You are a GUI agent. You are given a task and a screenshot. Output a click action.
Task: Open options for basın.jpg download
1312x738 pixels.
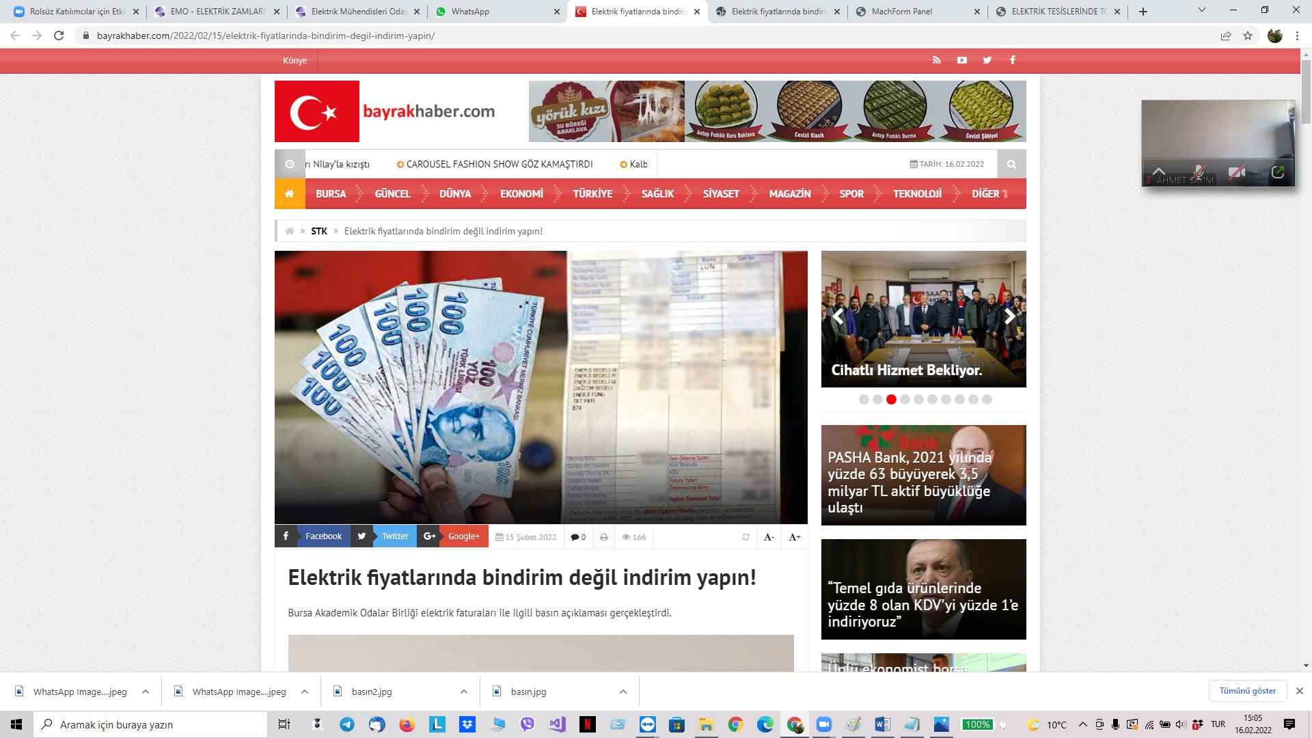click(623, 692)
